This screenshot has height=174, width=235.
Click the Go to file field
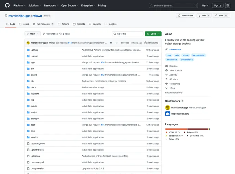point(128,34)
